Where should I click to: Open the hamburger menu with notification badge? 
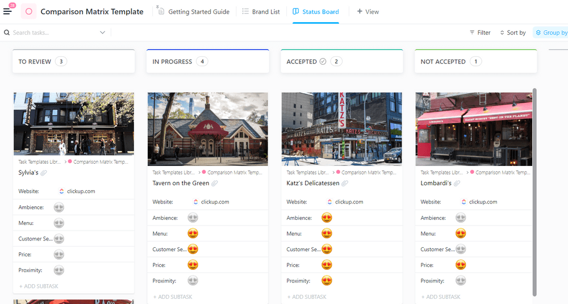click(x=8, y=11)
